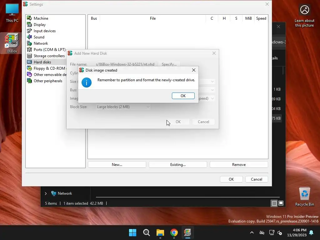Select Machine icon in Settings sidebar
This screenshot has width=320, height=240.
coord(29,18)
